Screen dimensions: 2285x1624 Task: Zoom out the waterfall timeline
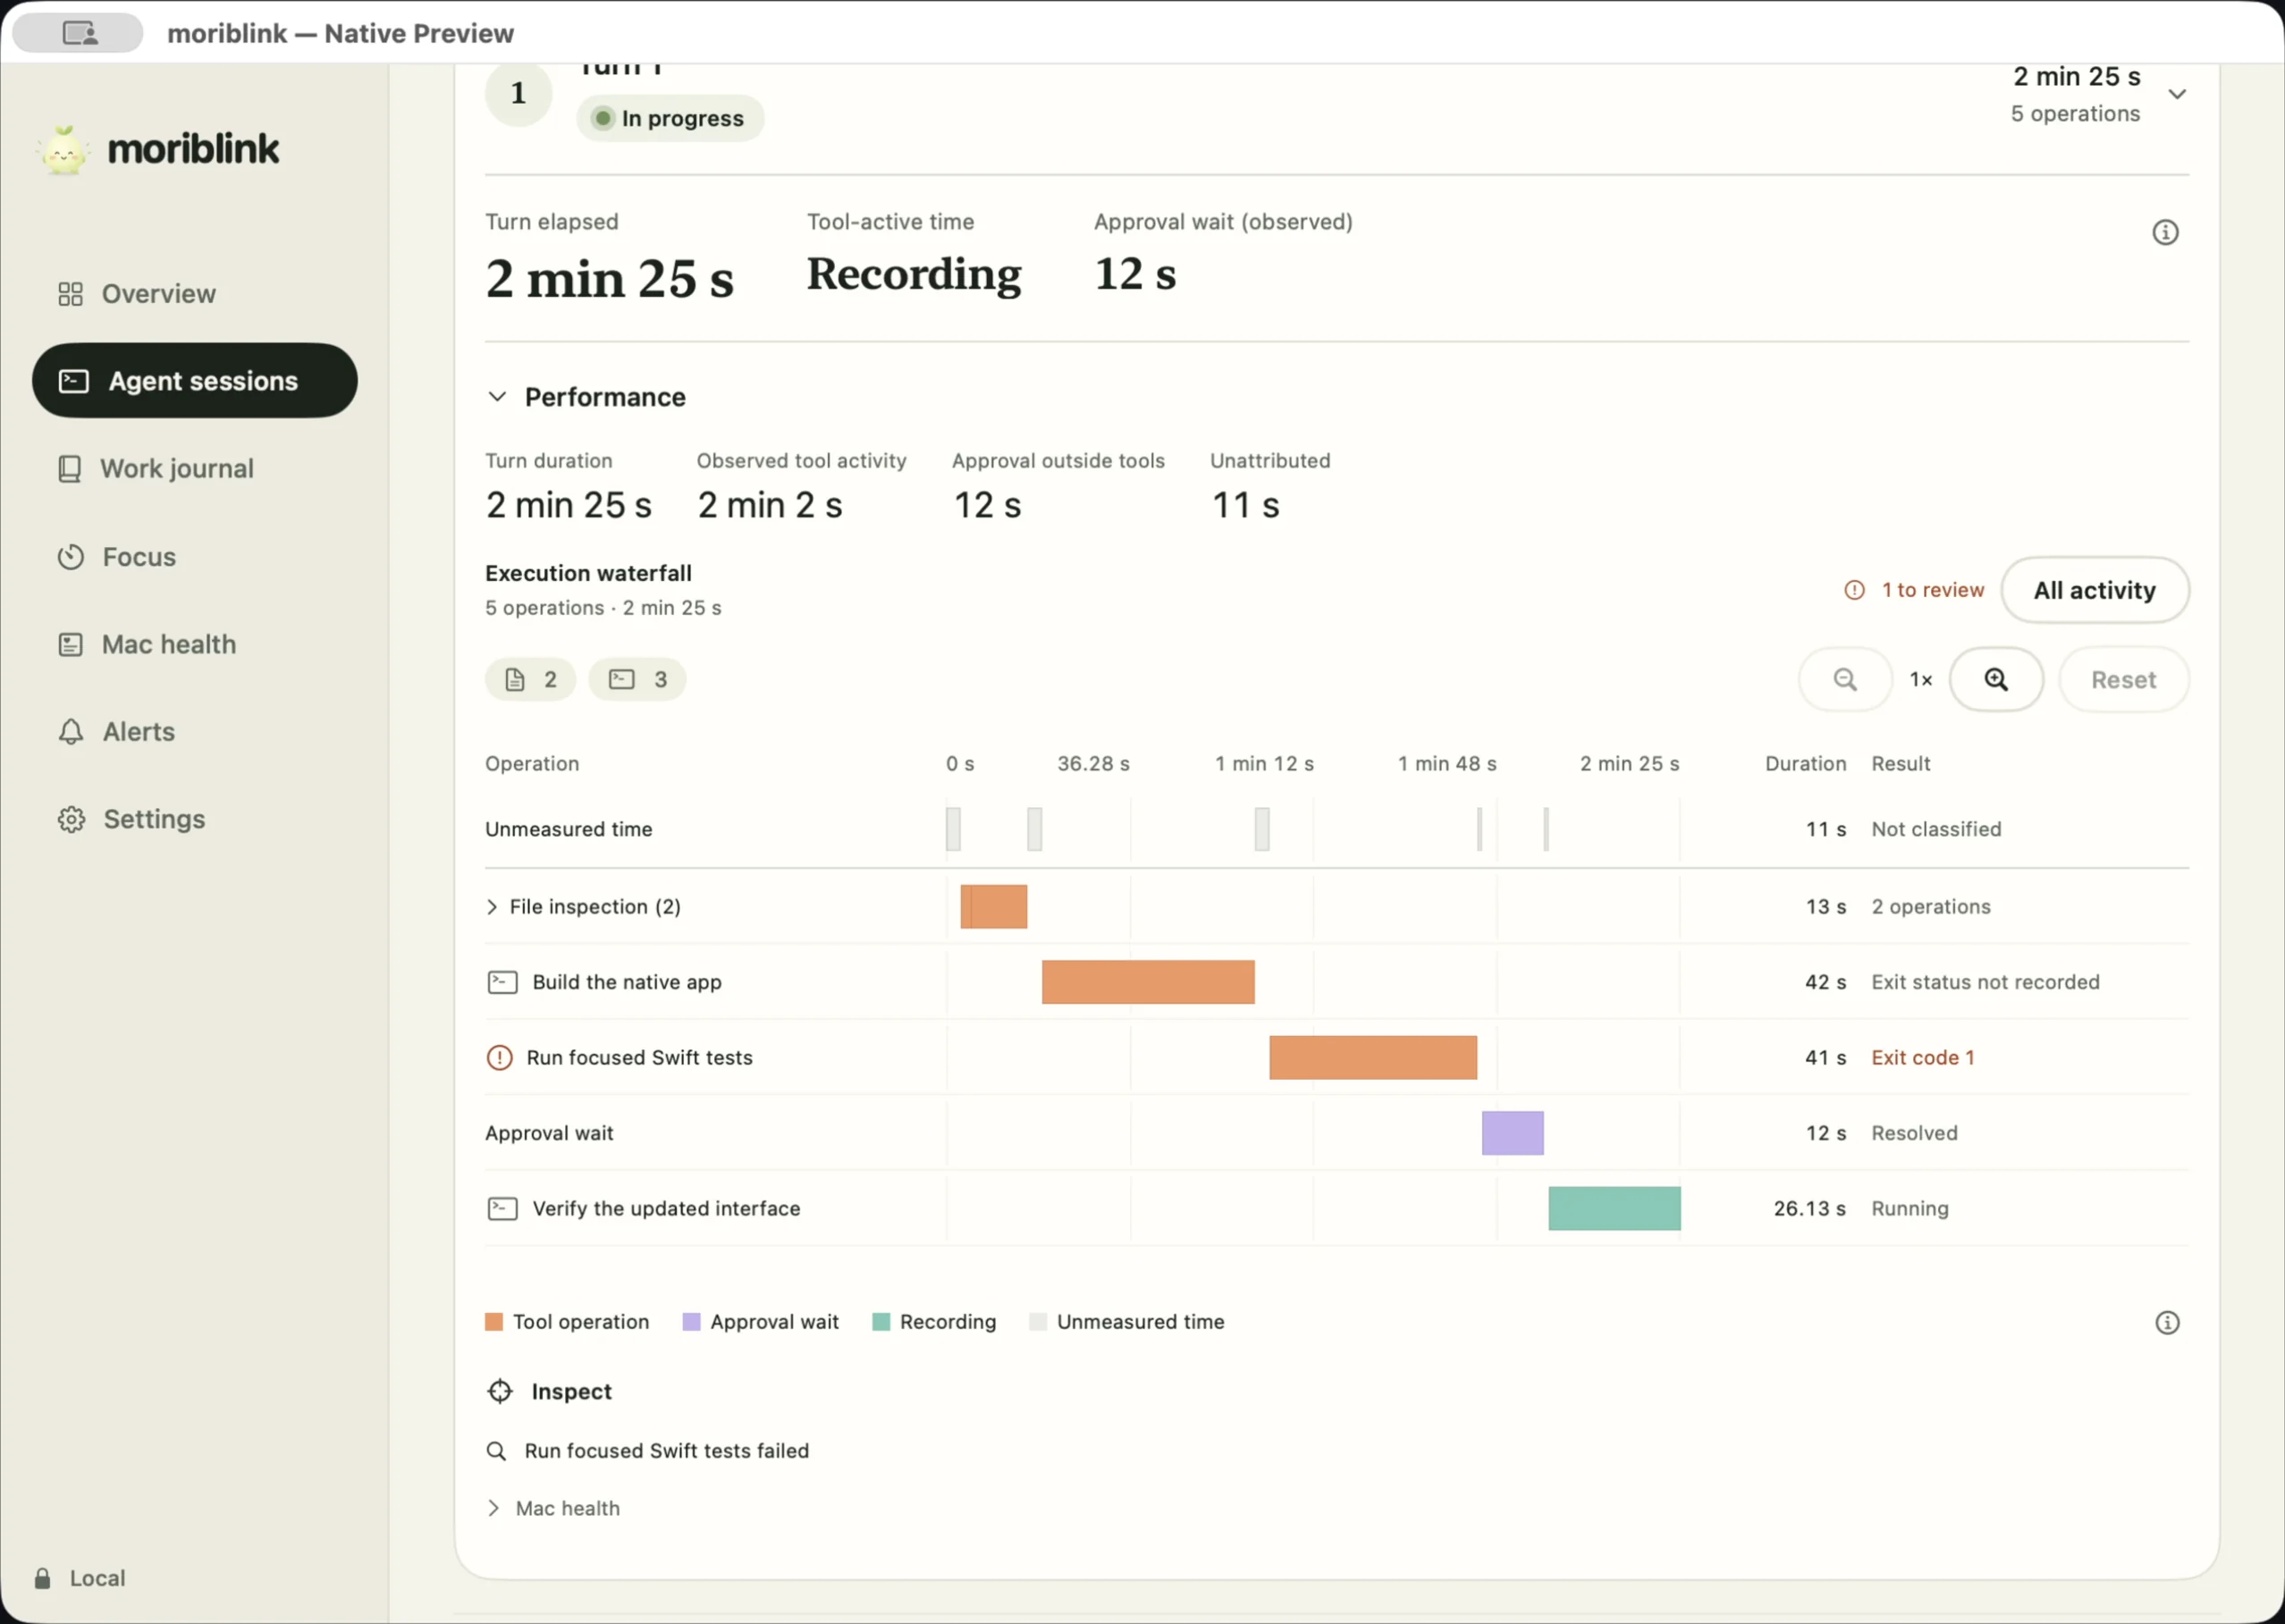(x=1845, y=680)
